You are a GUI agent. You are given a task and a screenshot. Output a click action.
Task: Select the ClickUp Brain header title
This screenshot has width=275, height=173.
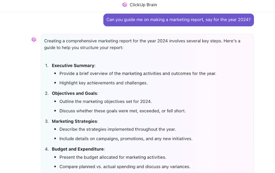tap(143, 5)
